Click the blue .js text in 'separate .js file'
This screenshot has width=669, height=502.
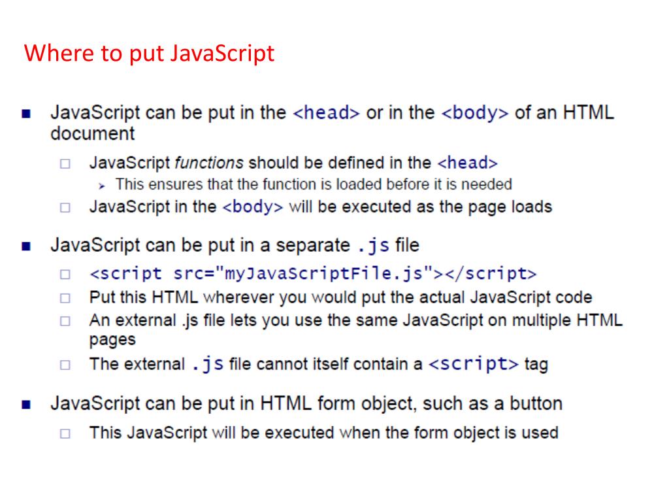tap(373, 246)
